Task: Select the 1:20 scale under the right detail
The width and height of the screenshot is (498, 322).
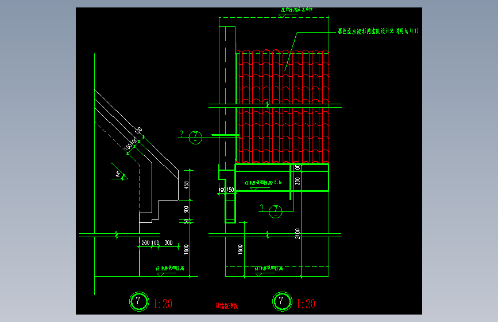Action: click(x=306, y=304)
